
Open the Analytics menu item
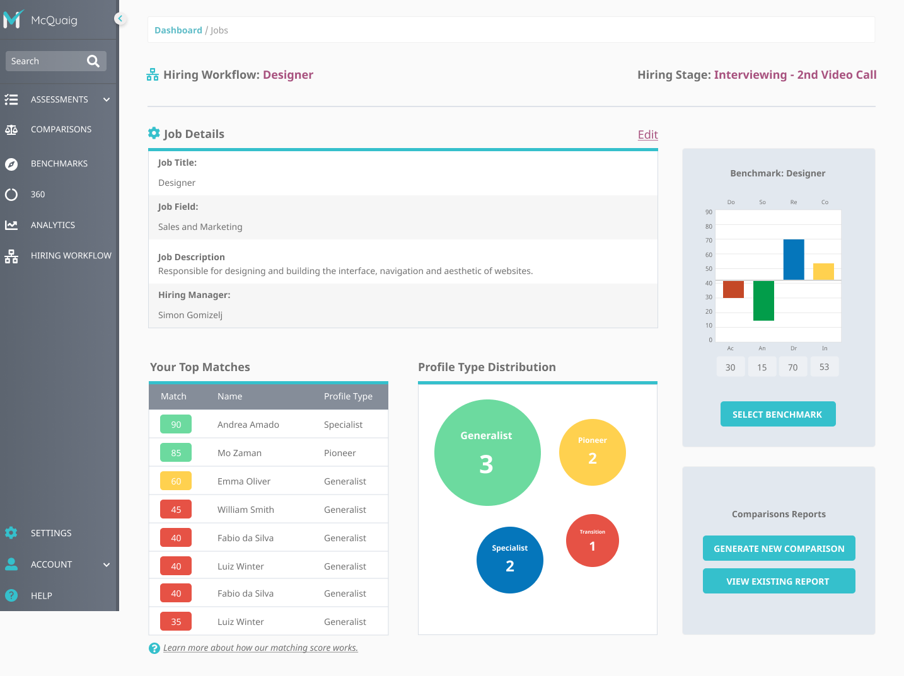pyautogui.click(x=53, y=225)
